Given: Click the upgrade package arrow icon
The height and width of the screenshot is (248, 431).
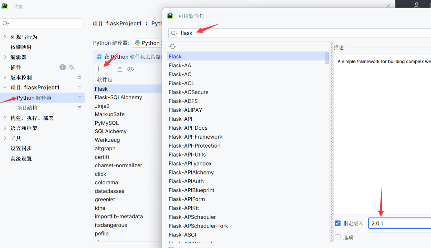Looking at the screenshot, I should point(120,69).
